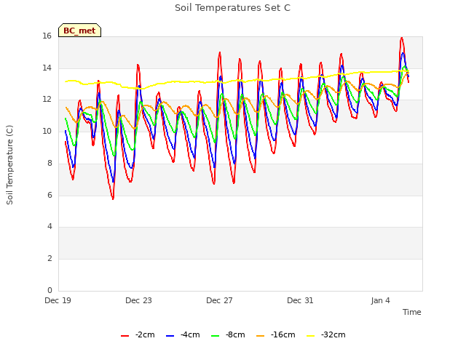The width and height of the screenshot is (466, 349).
Task: Toggle the -2cm legend entry
Action: 138,334
